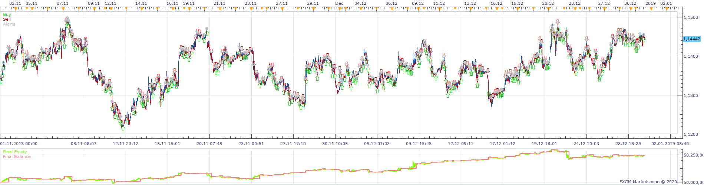The image size is (704, 185).
Task: Click the Final Equity legend label
Action: 15,152
